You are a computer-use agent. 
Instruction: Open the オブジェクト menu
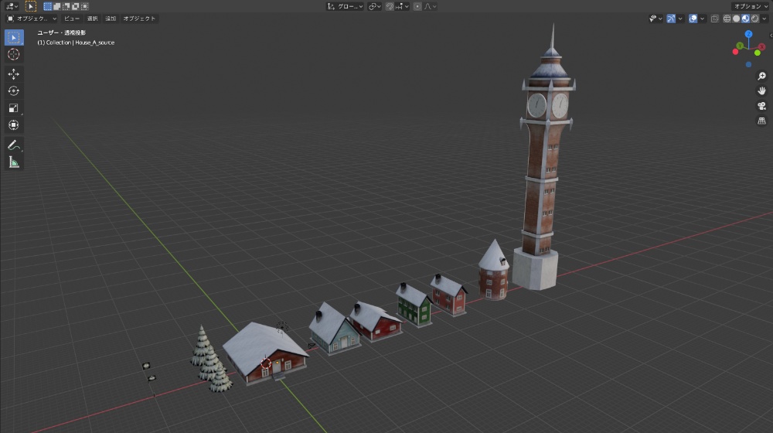coord(139,19)
